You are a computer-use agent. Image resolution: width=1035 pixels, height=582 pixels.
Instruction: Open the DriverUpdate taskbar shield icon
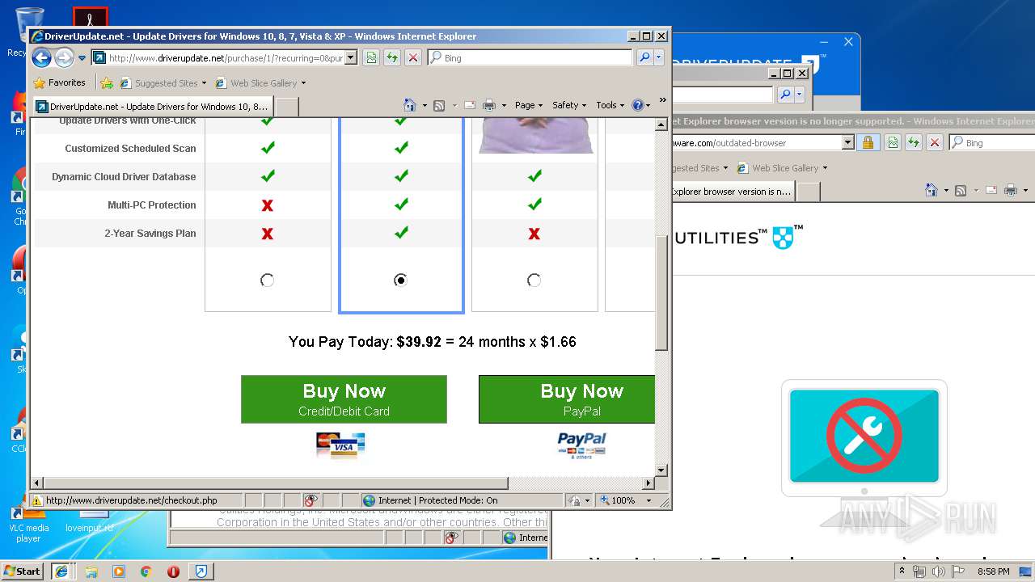point(201,571)
